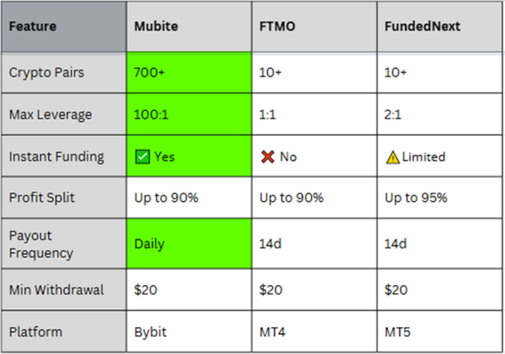Select the Mubite column header

189,26
